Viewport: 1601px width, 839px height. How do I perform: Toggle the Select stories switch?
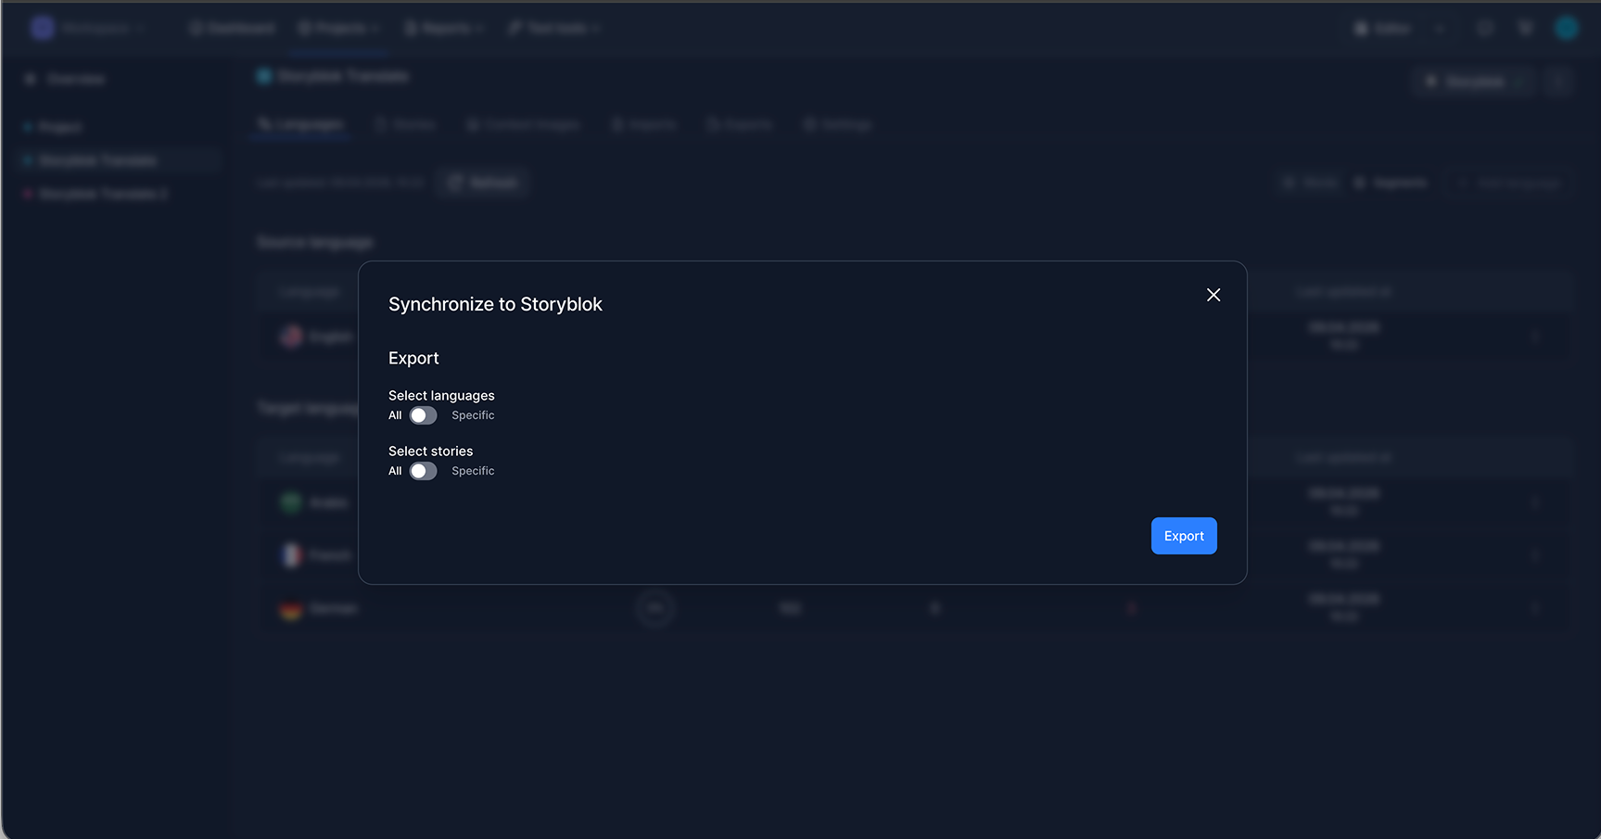424,471
